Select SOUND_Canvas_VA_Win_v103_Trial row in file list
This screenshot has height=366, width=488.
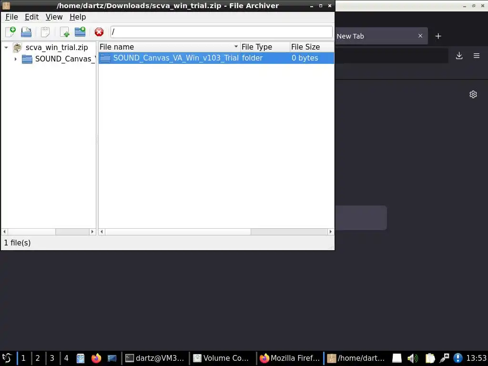click(216, 58)
